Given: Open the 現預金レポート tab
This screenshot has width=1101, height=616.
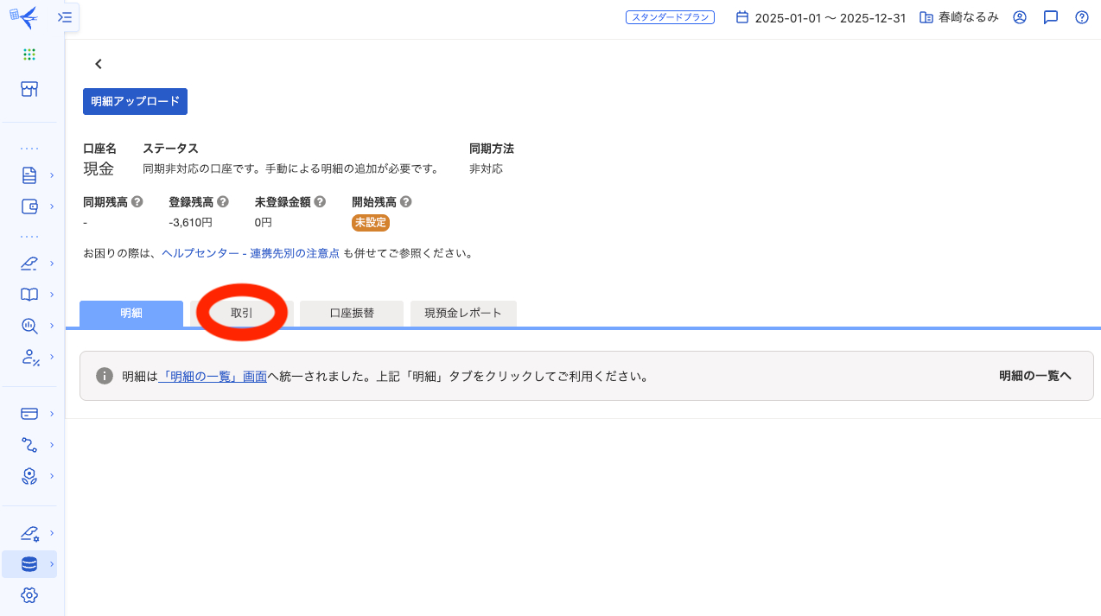Looking at the screenshot, I should pos(463,313).
